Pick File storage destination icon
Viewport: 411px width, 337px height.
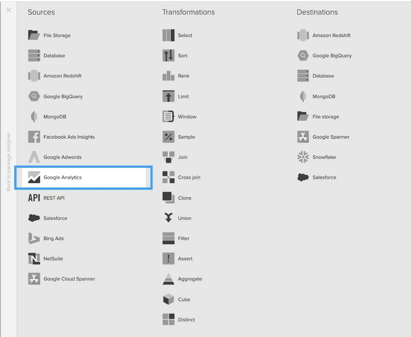(303, 117)
